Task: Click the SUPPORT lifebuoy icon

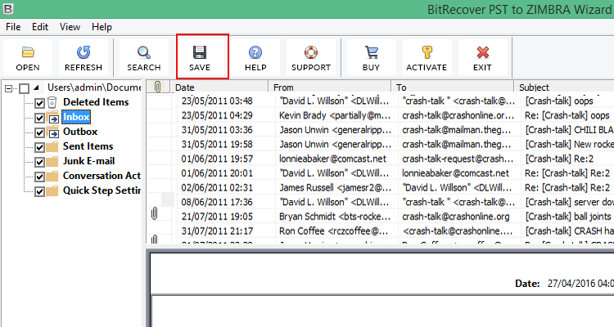Action: pos(311,52)
